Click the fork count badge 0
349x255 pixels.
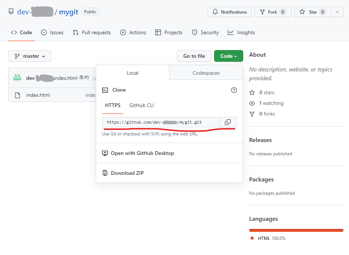coord(283,12)
